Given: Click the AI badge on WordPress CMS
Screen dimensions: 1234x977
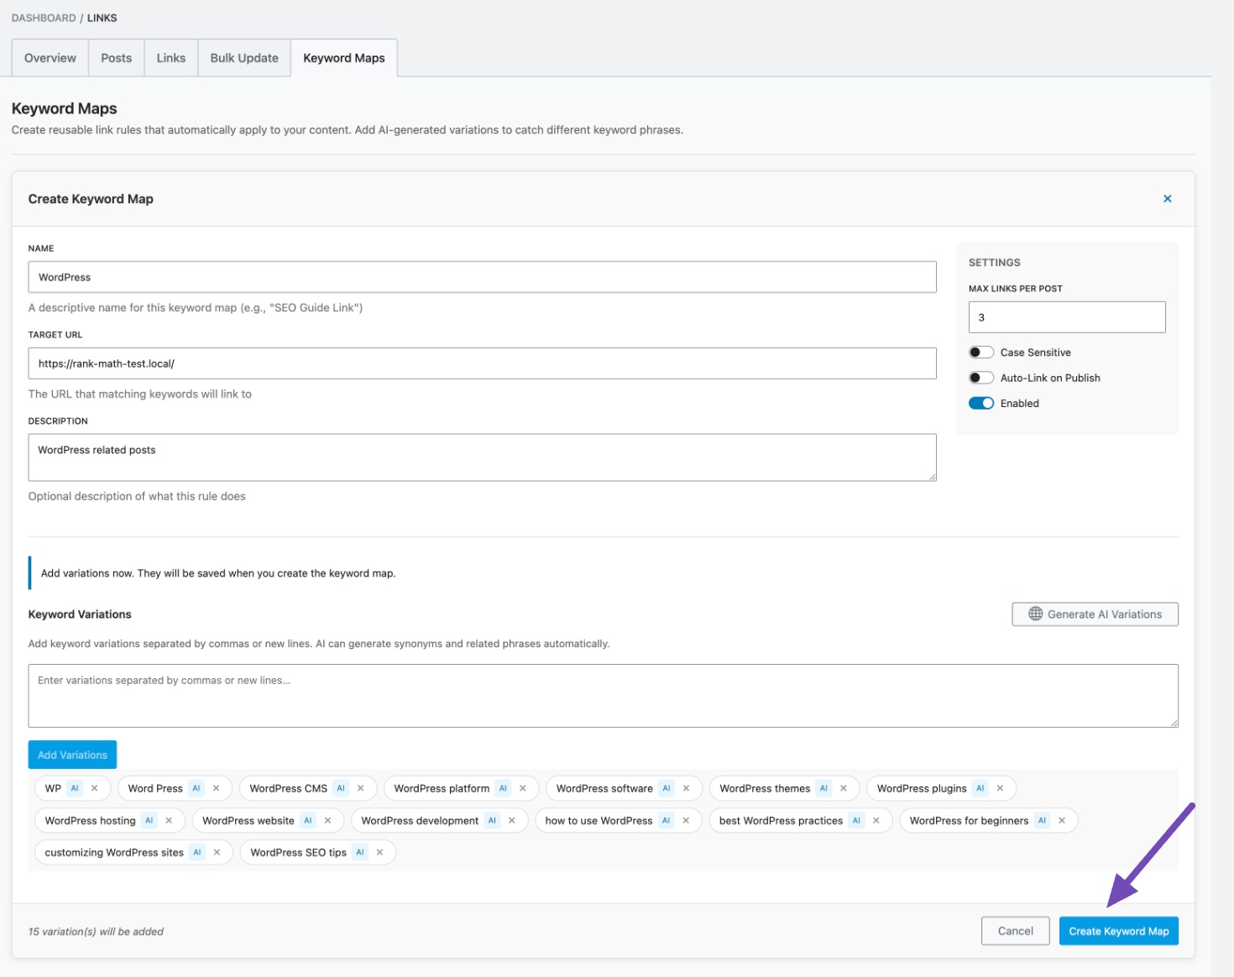Looking at the screenshot, I should pos(340,787).
